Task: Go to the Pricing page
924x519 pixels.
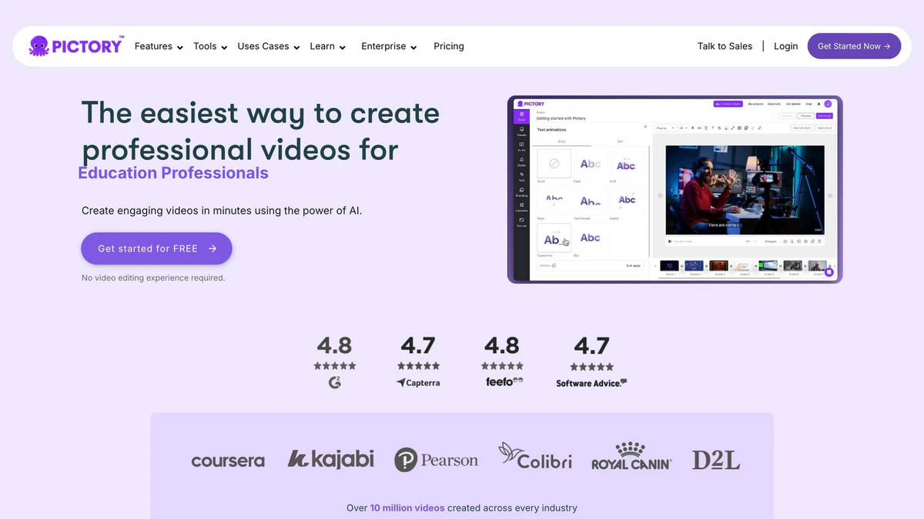Action: 449,46
